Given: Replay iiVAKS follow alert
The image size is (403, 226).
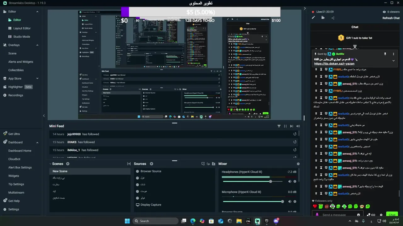Looking at the screenshot, I should pyautogui.click(x=295, y=142).
